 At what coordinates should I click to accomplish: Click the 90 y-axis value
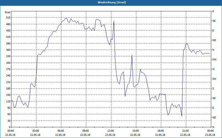click(9, 108)
